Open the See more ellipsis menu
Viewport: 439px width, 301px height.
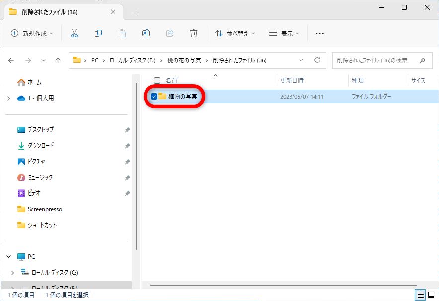(x=320, y=33)
